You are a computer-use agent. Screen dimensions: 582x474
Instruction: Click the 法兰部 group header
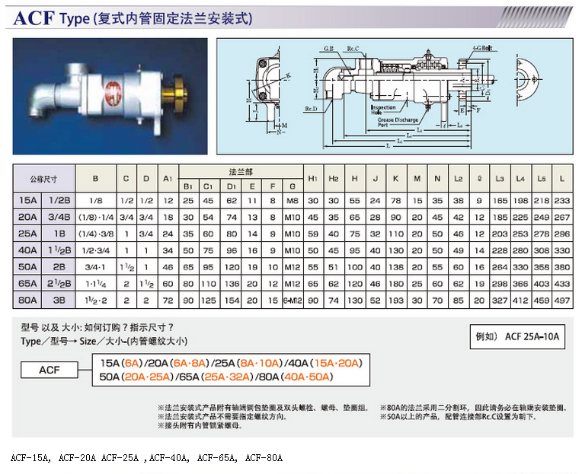click(241, 172)
